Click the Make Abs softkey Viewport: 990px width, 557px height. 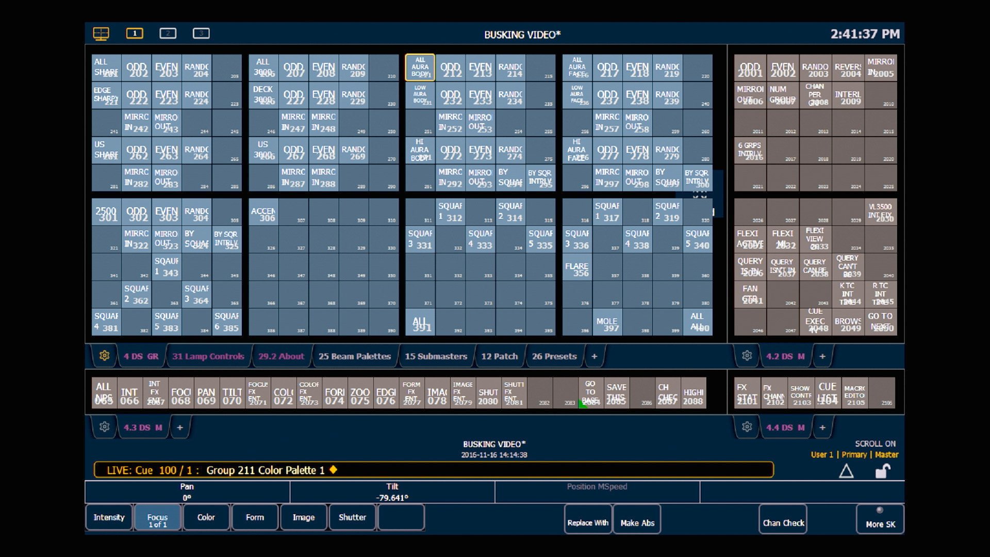(637, 519)
